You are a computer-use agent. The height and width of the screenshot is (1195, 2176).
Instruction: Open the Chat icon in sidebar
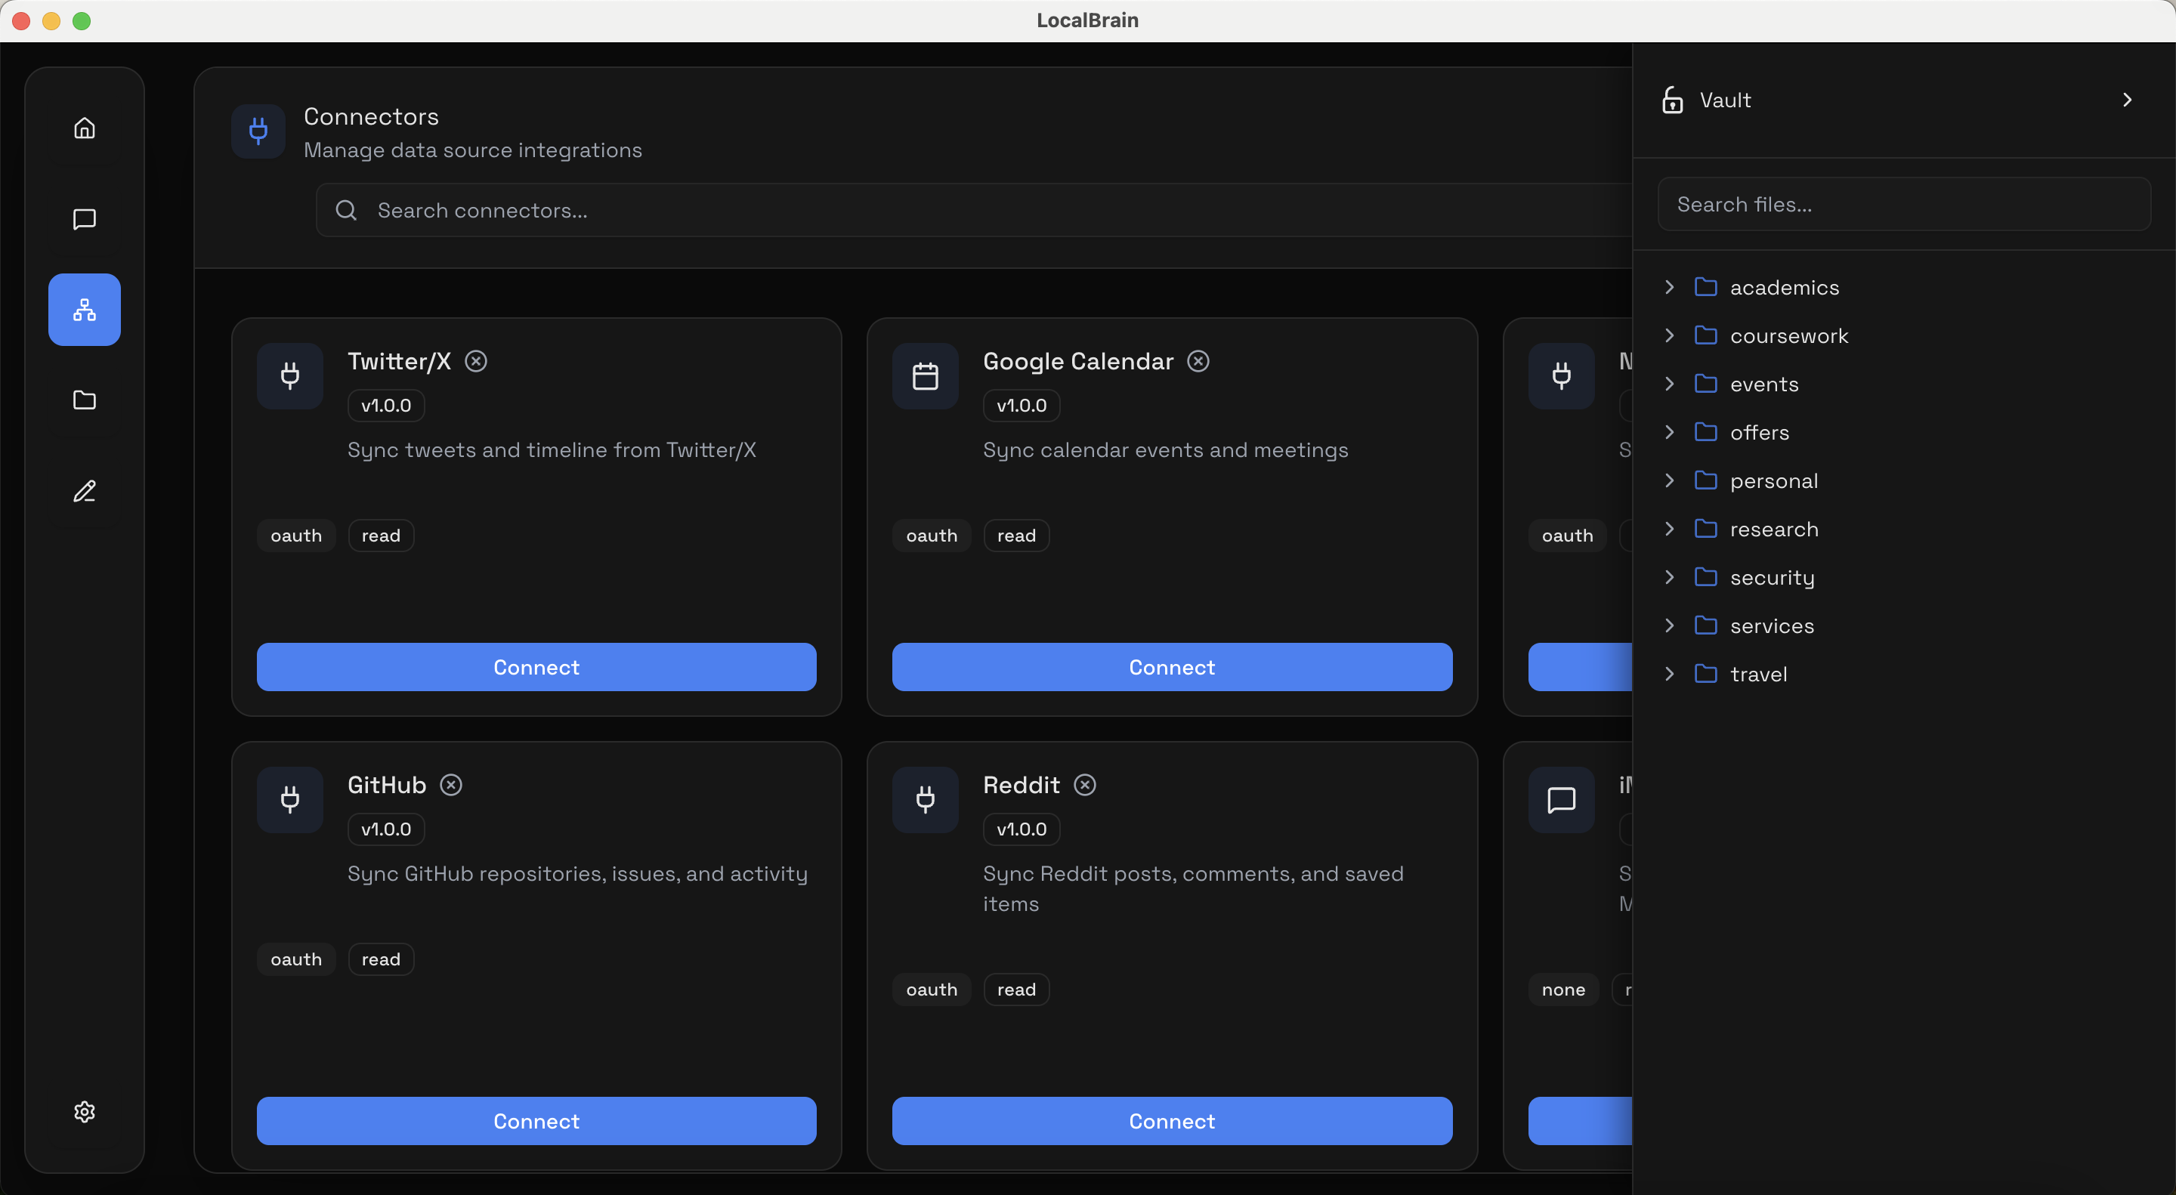coord(85,220)
